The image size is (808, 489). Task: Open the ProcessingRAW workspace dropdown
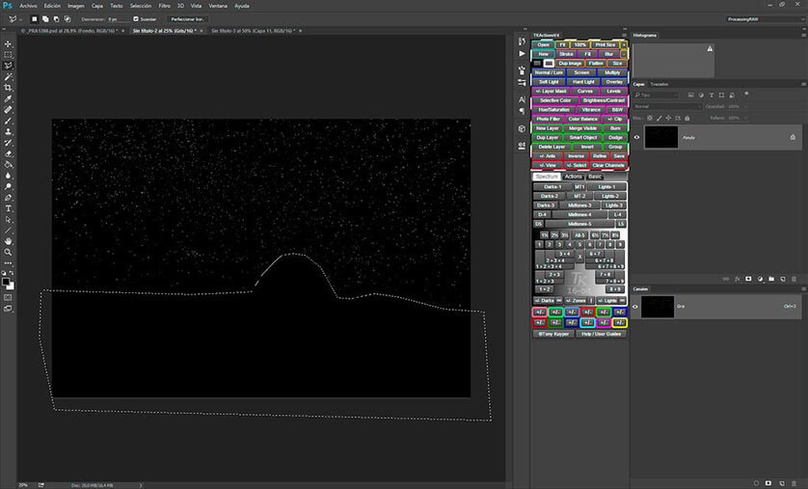[x=765, y=19]
